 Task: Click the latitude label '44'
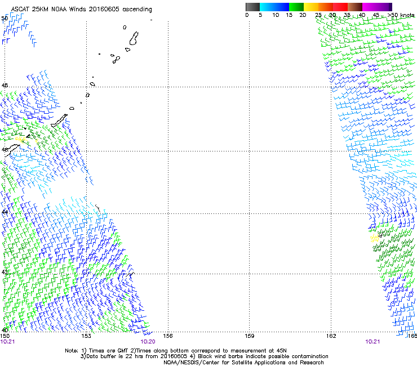[x=5, y=212]
